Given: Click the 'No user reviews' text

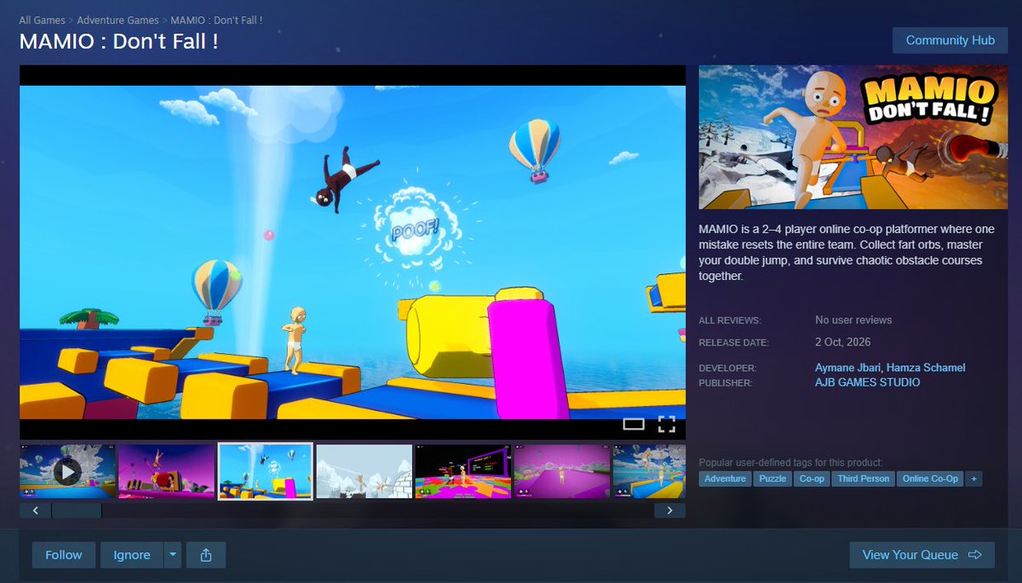Looking at the screenshot, I should coord(853,320).
